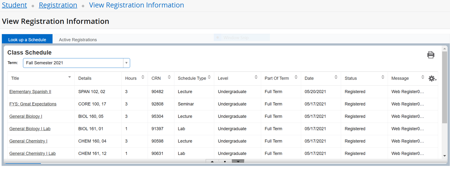This screenshot has width=450, height=169.
Task: Click Registered status for FYS: Great Expectations
Action: [355, 104]
